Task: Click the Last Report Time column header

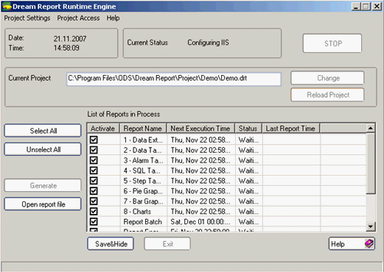Action: (291, 129)
